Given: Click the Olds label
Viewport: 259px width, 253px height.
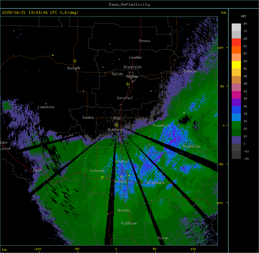Looking at the screenshot, I should (x=117, y=118).
